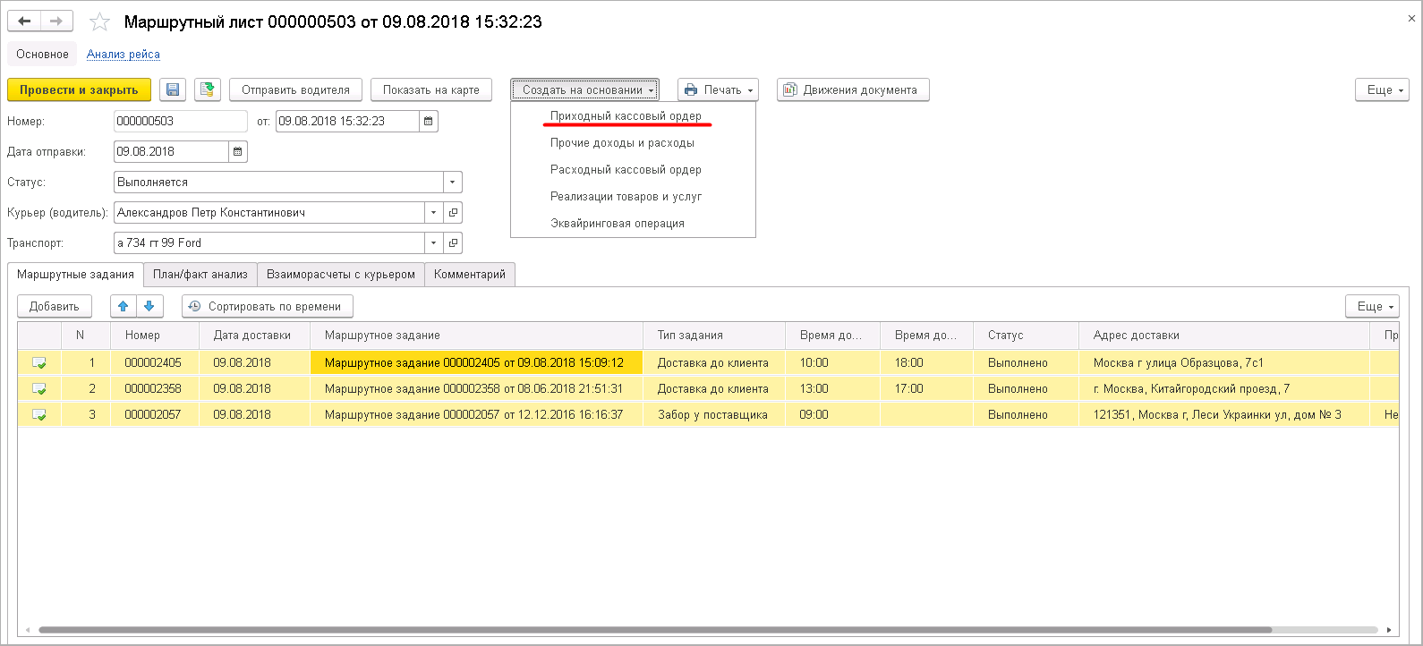Select cell Маршрутное задание 000002057

point(476,414)
